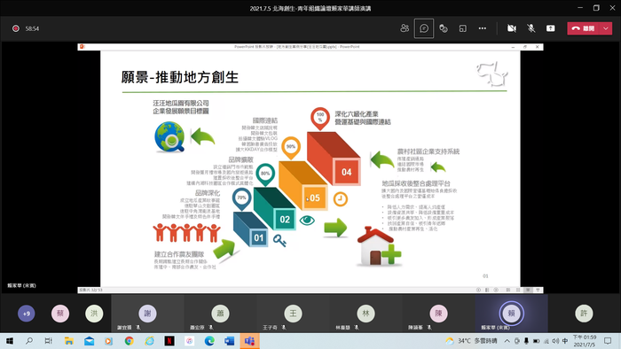621x349 pixels.
Task: Select the 林 participant tile
Action: click(x=366, y=314)
